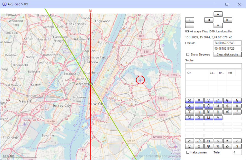The width and height of the screenshot is (246, 160).
Task: Pan the map left with arrow button
Action: click(209, 20)
